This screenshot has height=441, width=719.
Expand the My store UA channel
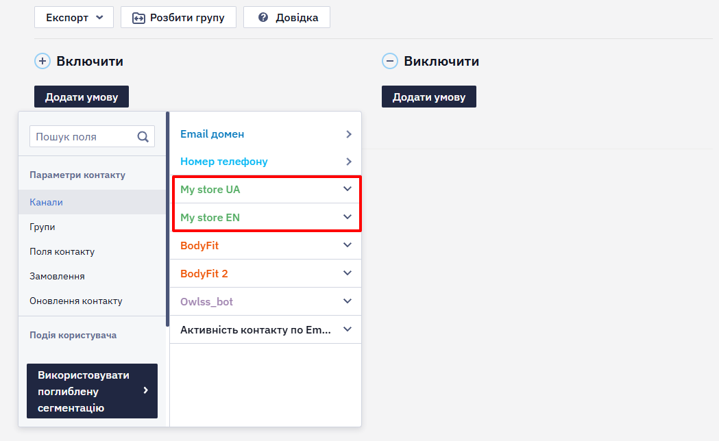[266, 189]
